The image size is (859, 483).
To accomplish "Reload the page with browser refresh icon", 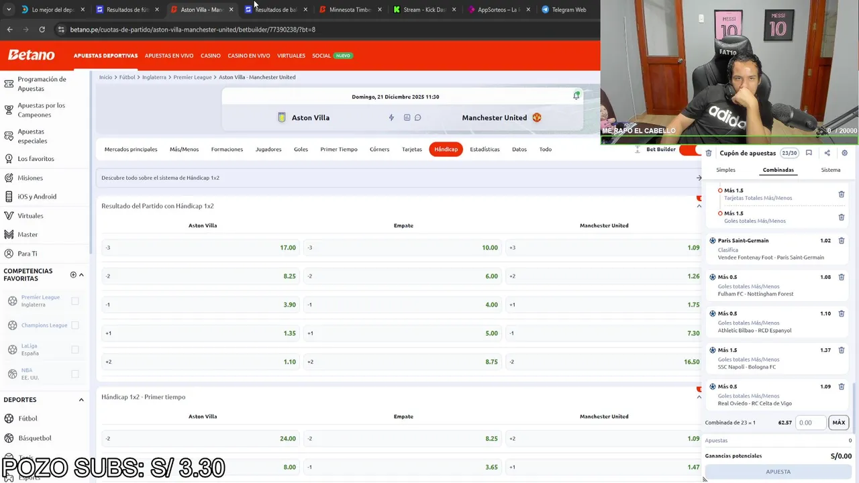I will point(42,30).
